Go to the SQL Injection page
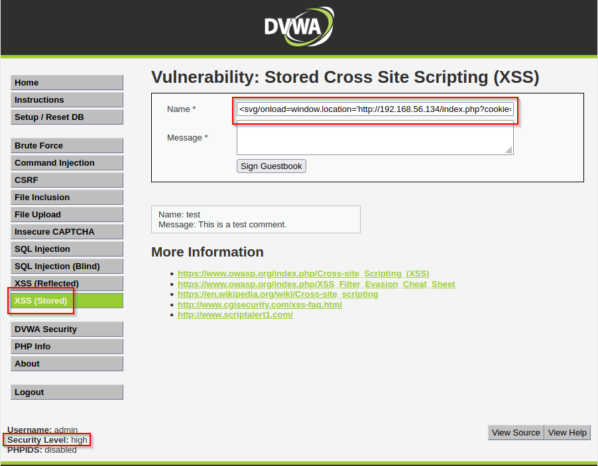 (67, 249)
